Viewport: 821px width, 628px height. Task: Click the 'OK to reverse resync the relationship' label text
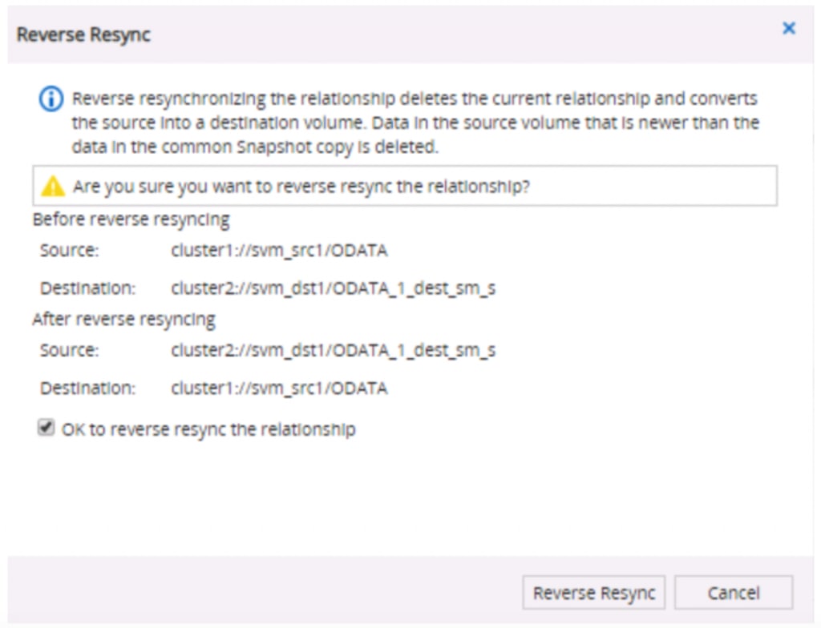click(208, 429)
